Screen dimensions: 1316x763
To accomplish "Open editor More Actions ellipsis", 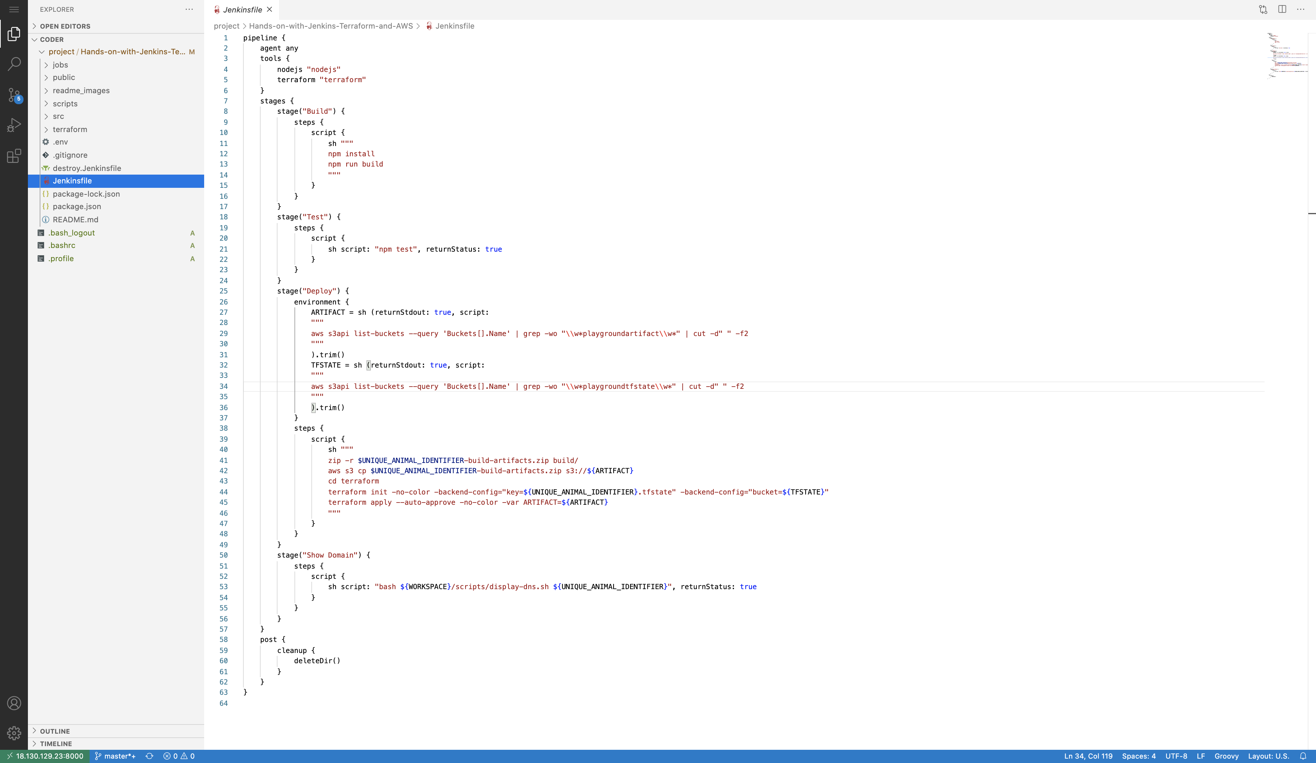I will point(1300,10).
